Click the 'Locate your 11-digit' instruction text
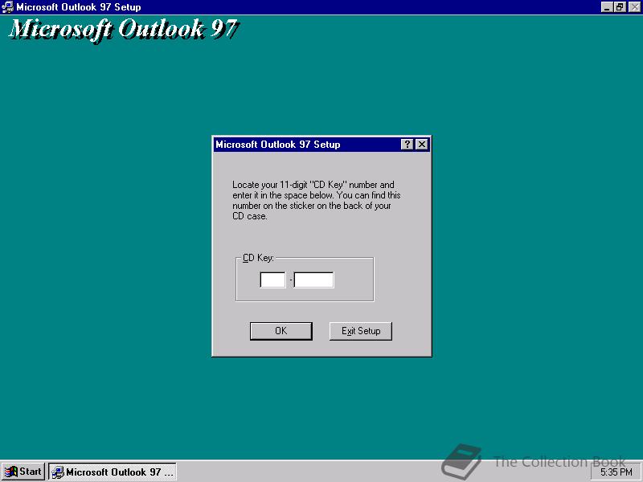Image resolution: width=643 pixels, height=482 pixels. (x=316, y=200)
